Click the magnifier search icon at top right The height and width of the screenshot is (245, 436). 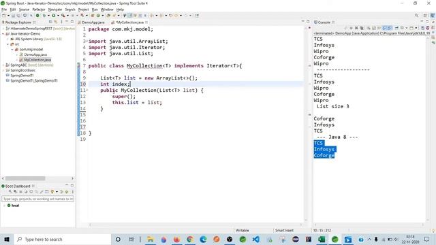click(x=416, y=16)
